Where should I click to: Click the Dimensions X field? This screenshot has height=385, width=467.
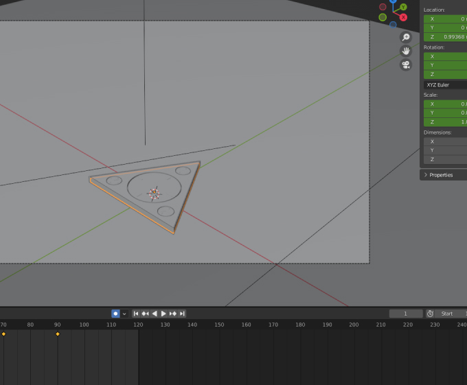pos(445,141)
